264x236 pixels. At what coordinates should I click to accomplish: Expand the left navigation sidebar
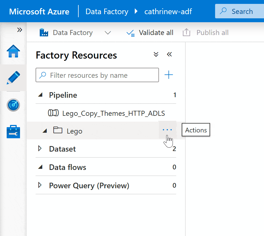pyautogui.click(x=19, y=30)
